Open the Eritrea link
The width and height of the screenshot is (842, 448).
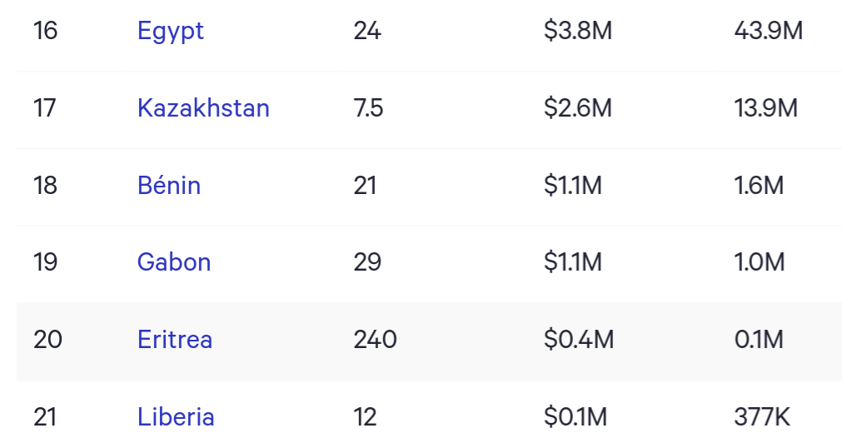pyautogui.click(x=175, y=340)
